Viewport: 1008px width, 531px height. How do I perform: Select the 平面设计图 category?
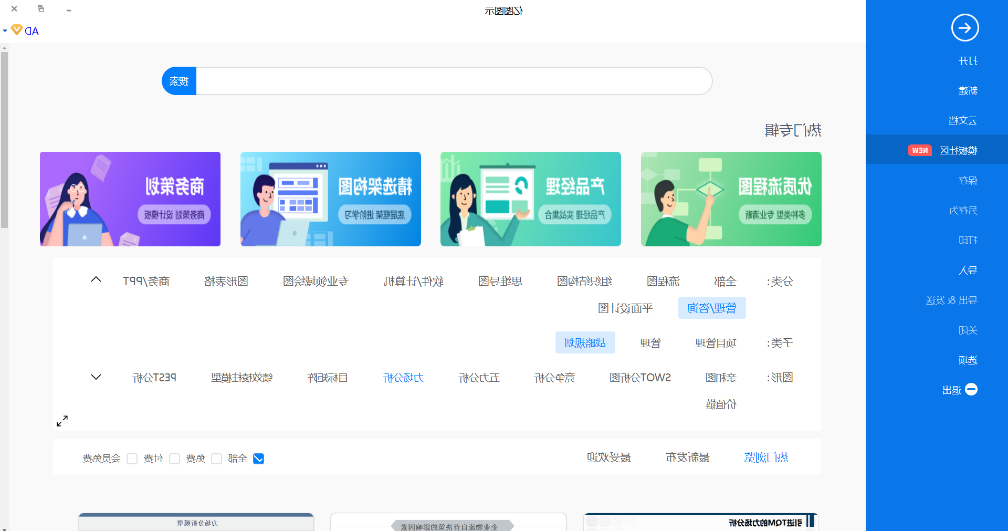[625, 308]
